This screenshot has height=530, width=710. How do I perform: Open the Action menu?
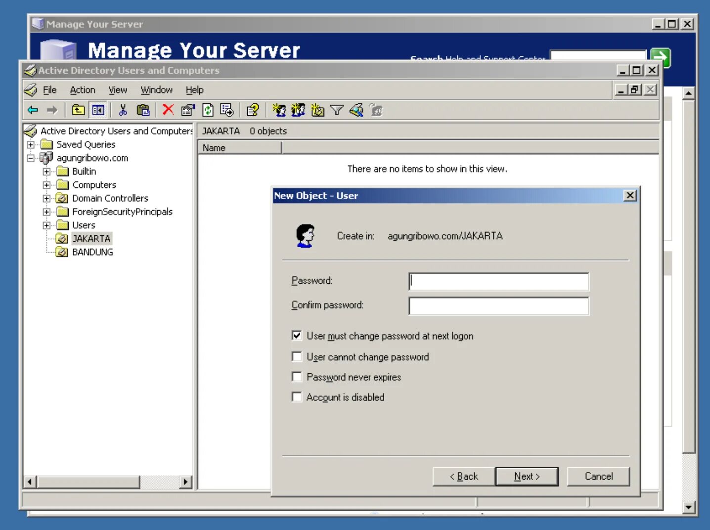[x=83, y=90]
